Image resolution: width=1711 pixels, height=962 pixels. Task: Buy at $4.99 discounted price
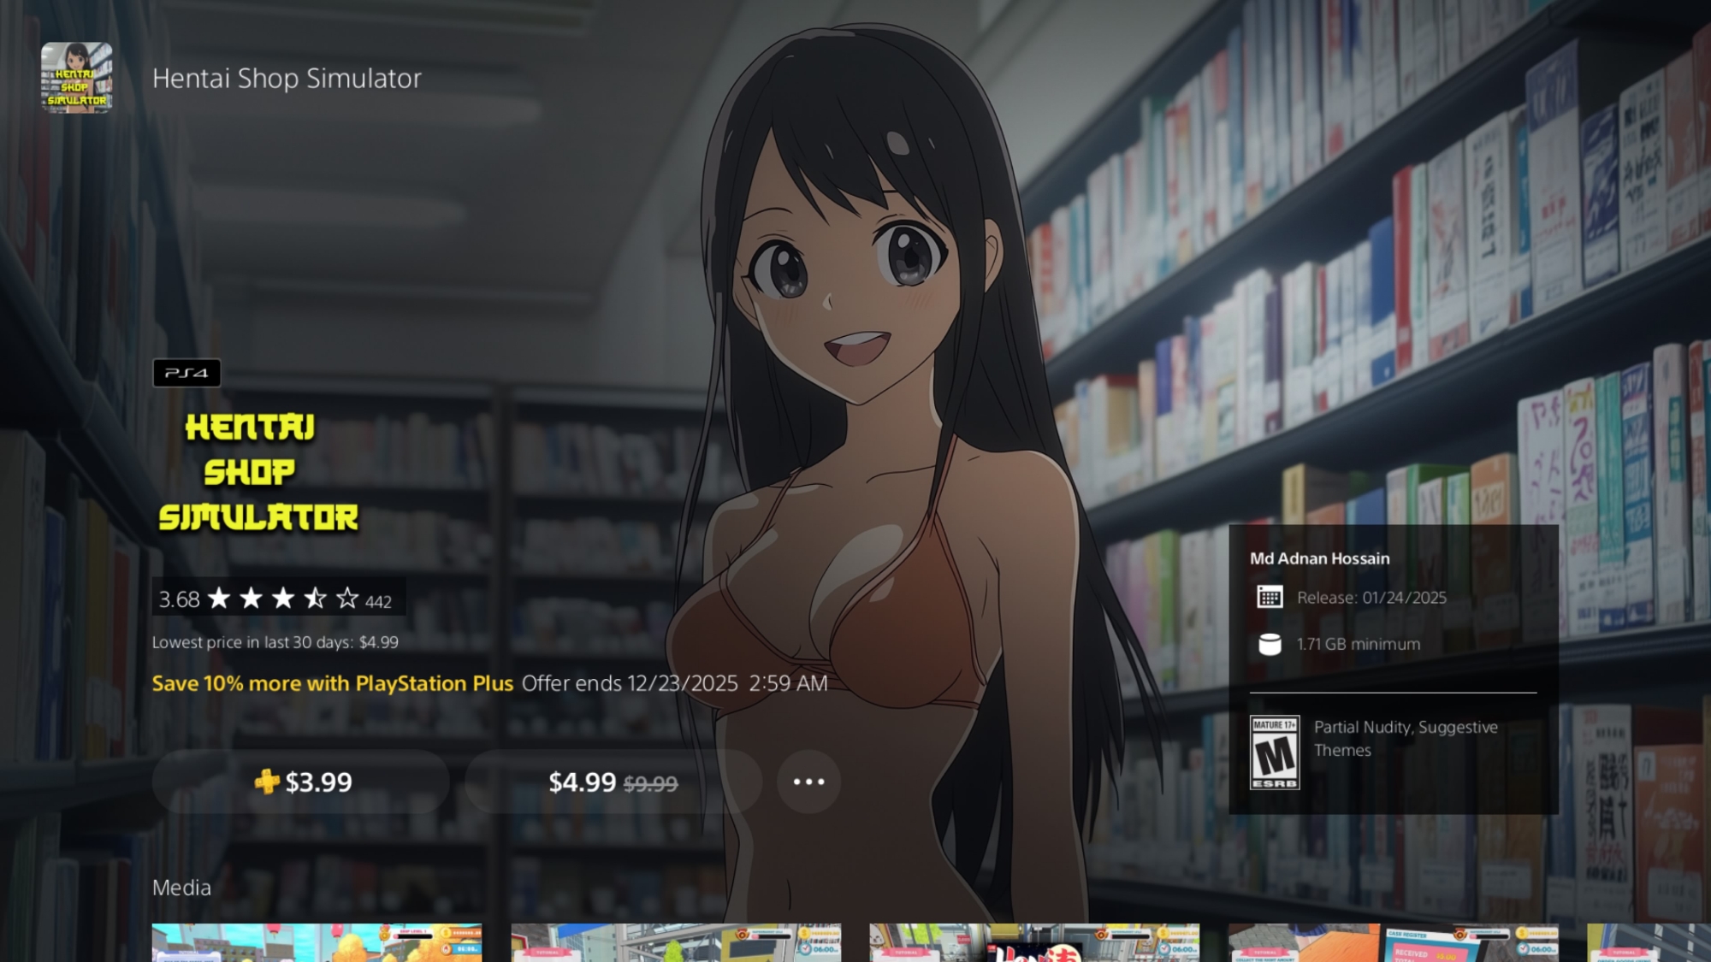[613, 782]
